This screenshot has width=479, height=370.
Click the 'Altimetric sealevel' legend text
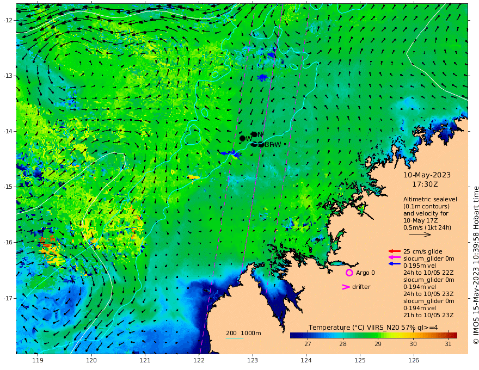(x=430, y=199)
